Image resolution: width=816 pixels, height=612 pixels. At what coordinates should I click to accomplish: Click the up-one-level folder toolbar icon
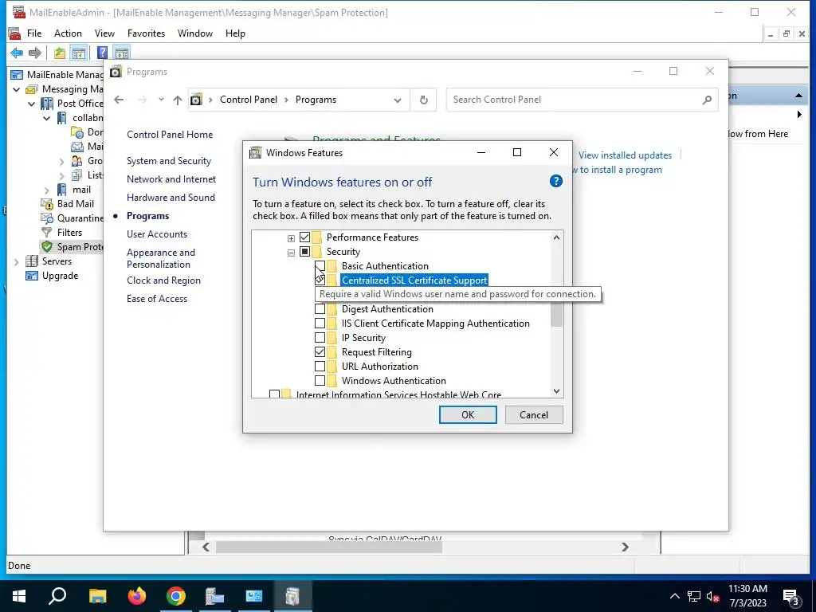click(59, 53)
